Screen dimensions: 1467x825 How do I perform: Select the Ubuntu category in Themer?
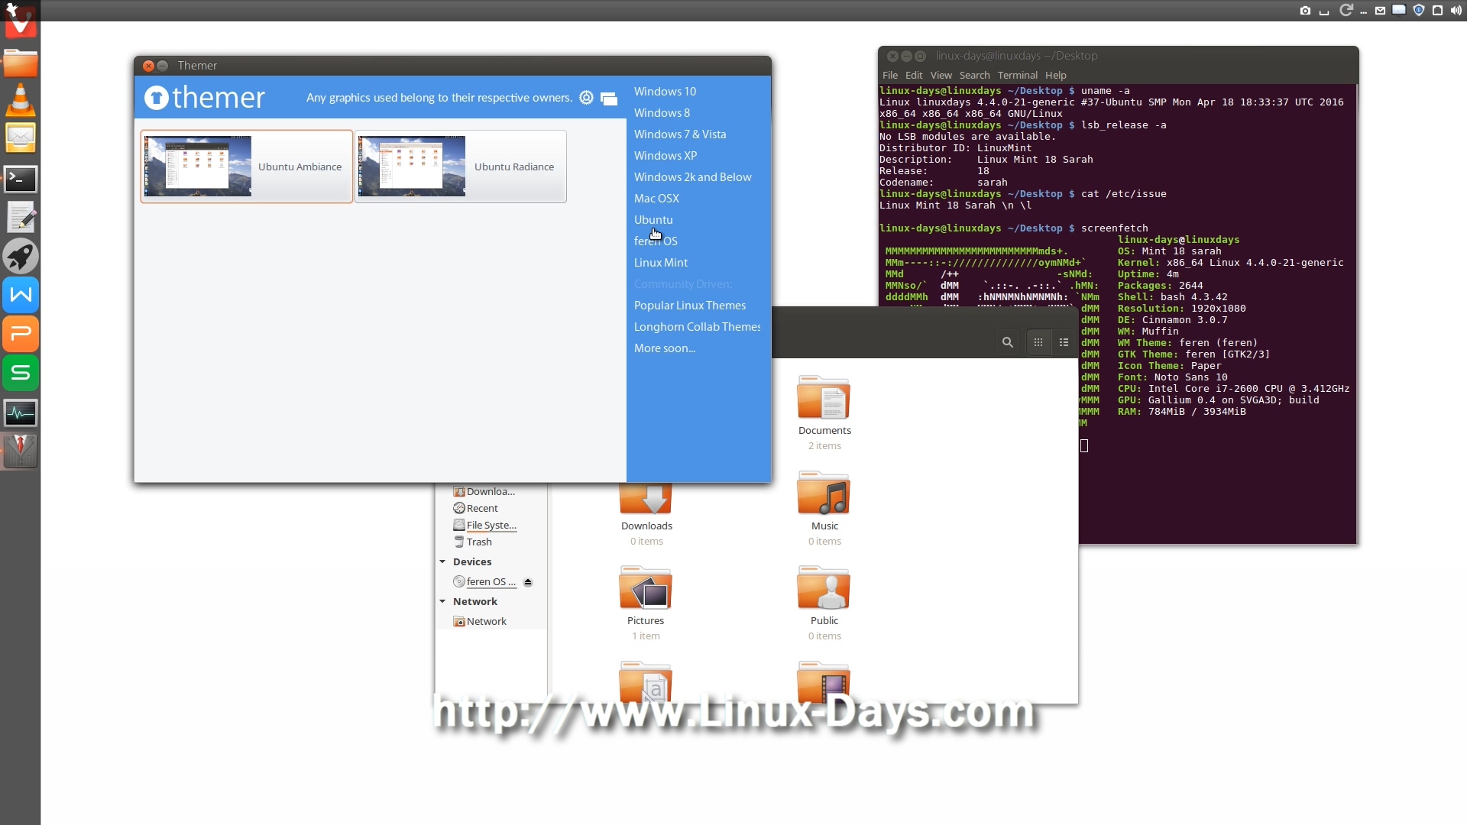(653, 219)
